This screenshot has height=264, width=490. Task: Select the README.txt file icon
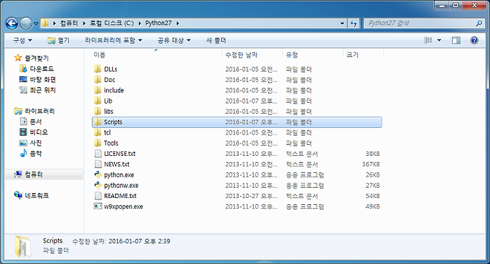coord(98,196)
